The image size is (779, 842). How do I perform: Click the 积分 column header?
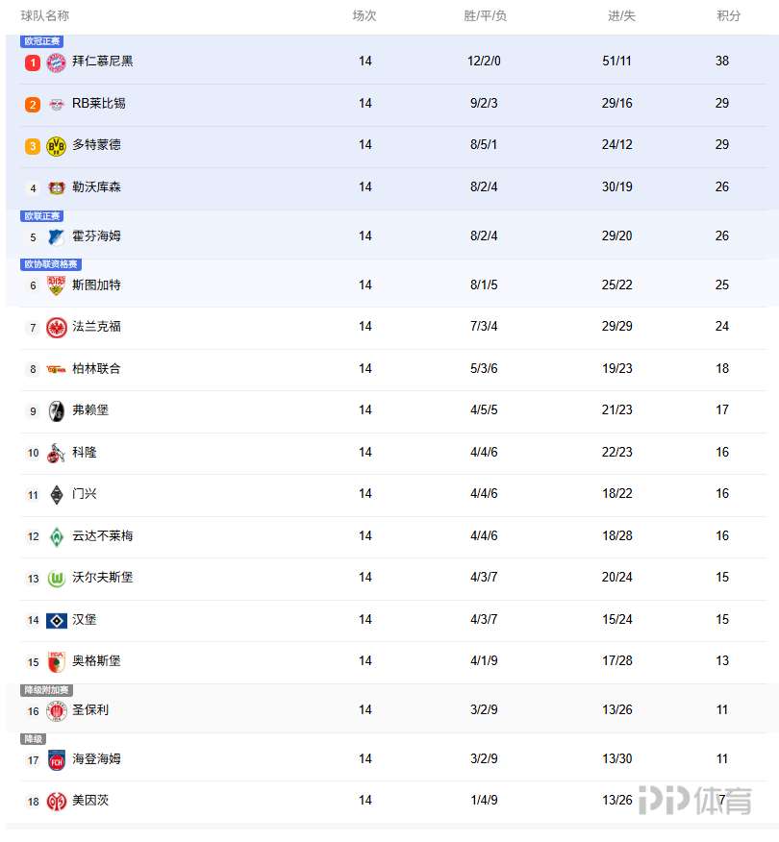click(x=728, y=16)
